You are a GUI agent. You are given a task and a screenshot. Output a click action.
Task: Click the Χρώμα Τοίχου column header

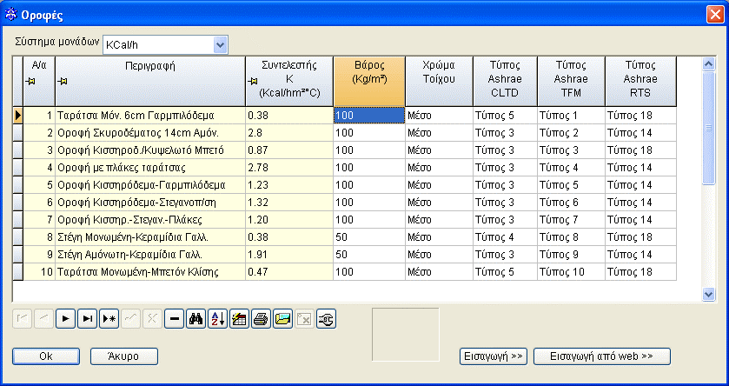[439, 82]
